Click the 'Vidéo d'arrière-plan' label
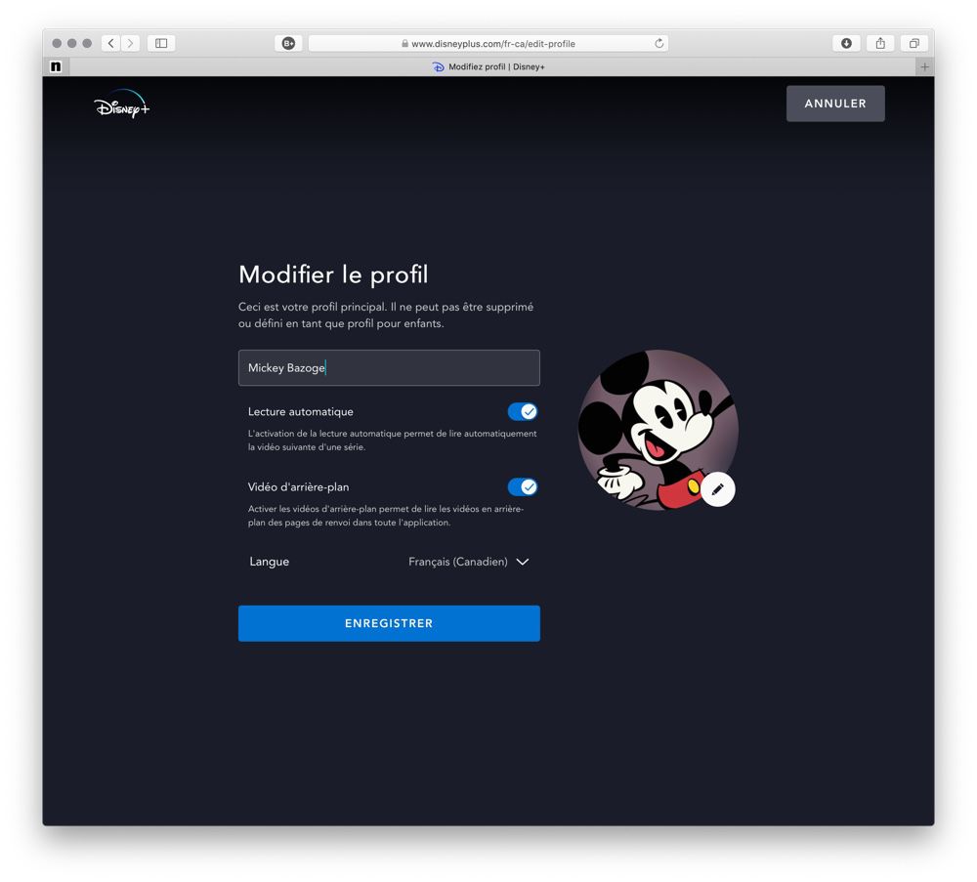This screenshot has height=882, width=977. pos(298,487)
